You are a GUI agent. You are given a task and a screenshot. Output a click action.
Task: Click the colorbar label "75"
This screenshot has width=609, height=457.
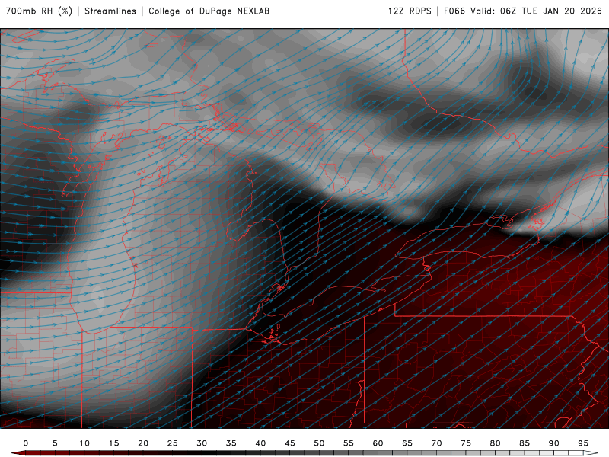(466, 443)
